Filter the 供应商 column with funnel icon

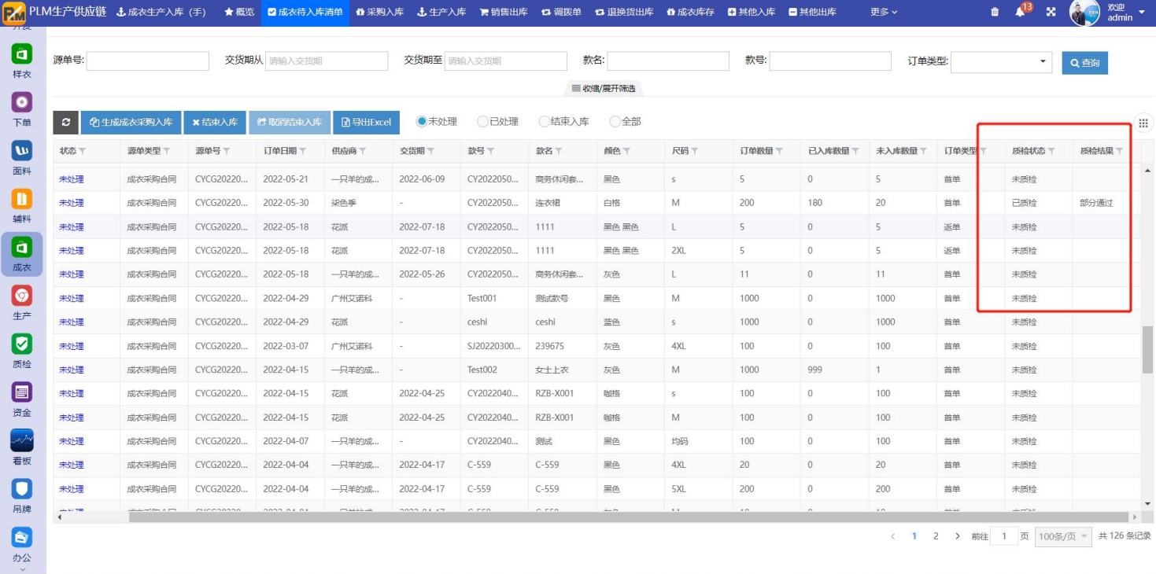click(x=364, y=151)
